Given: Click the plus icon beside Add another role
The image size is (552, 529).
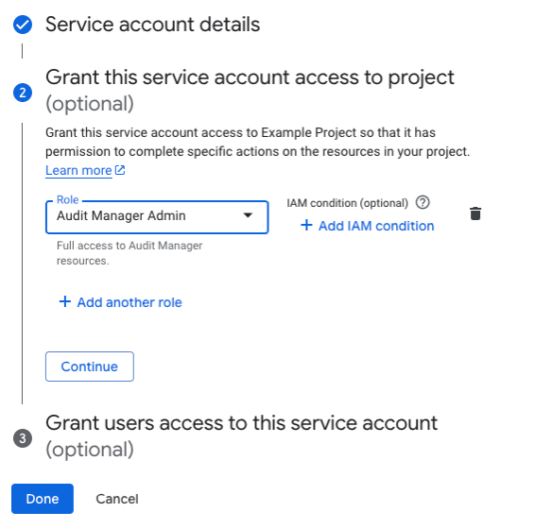Looking at the screenshot, I should (65, 301).
